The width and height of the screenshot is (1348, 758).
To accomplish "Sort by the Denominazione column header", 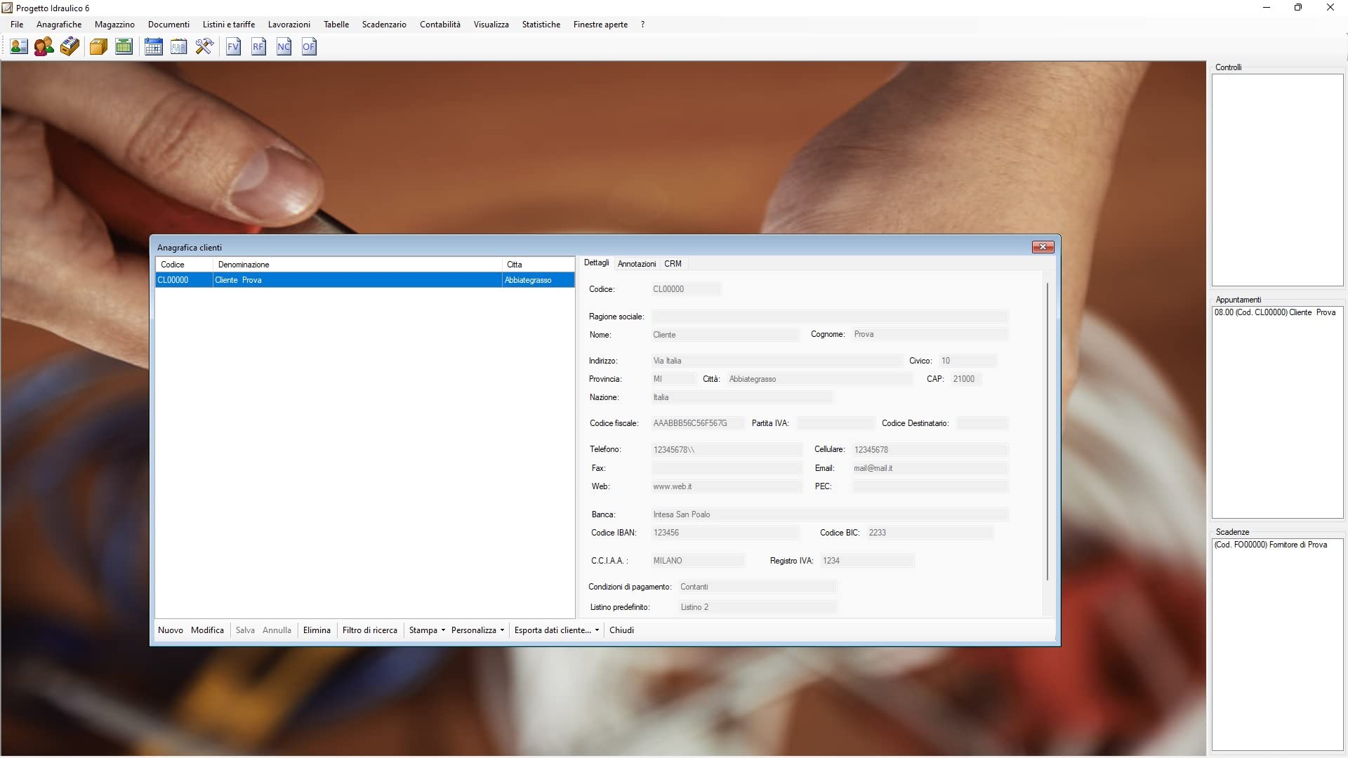I will [x=357, y=265].
